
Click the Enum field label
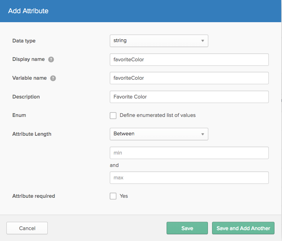pyautogui.click(x=19, y=115)
